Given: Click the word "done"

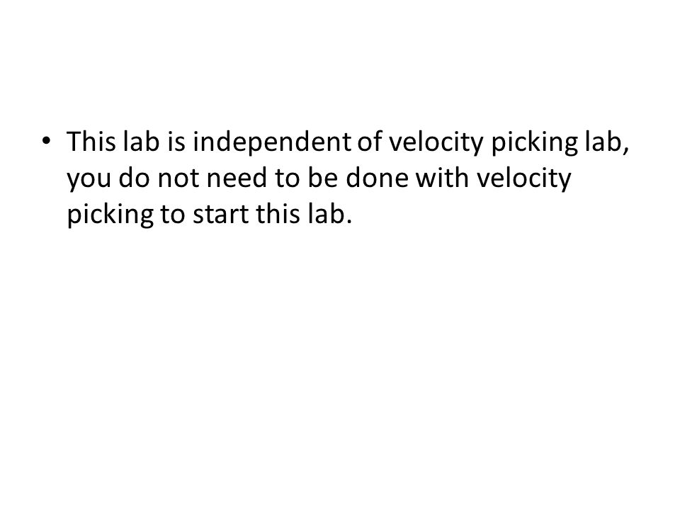Looking at the screenshot, I should [x=377, y=178].
